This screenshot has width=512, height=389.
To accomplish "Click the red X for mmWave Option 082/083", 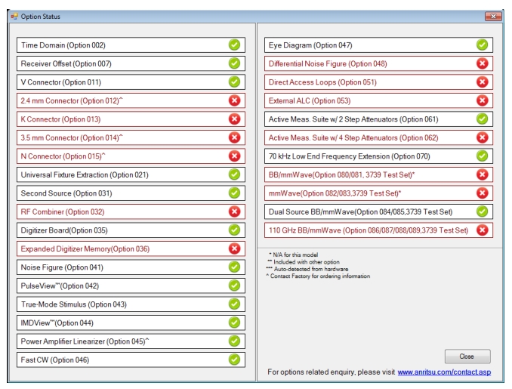I will tap(482, 193).
